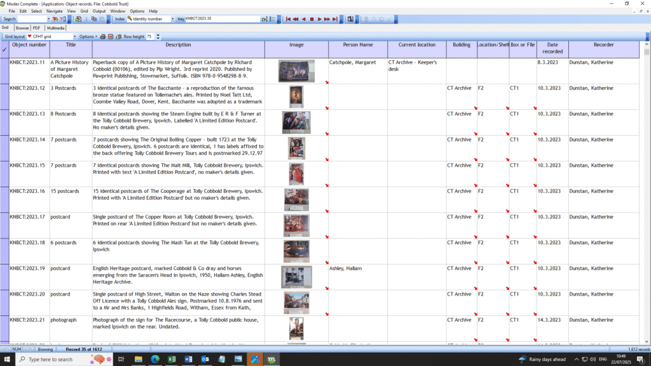Open Microsoft Edge from taskbar
This screenshot has height=366, width=651.
(155, 360)
